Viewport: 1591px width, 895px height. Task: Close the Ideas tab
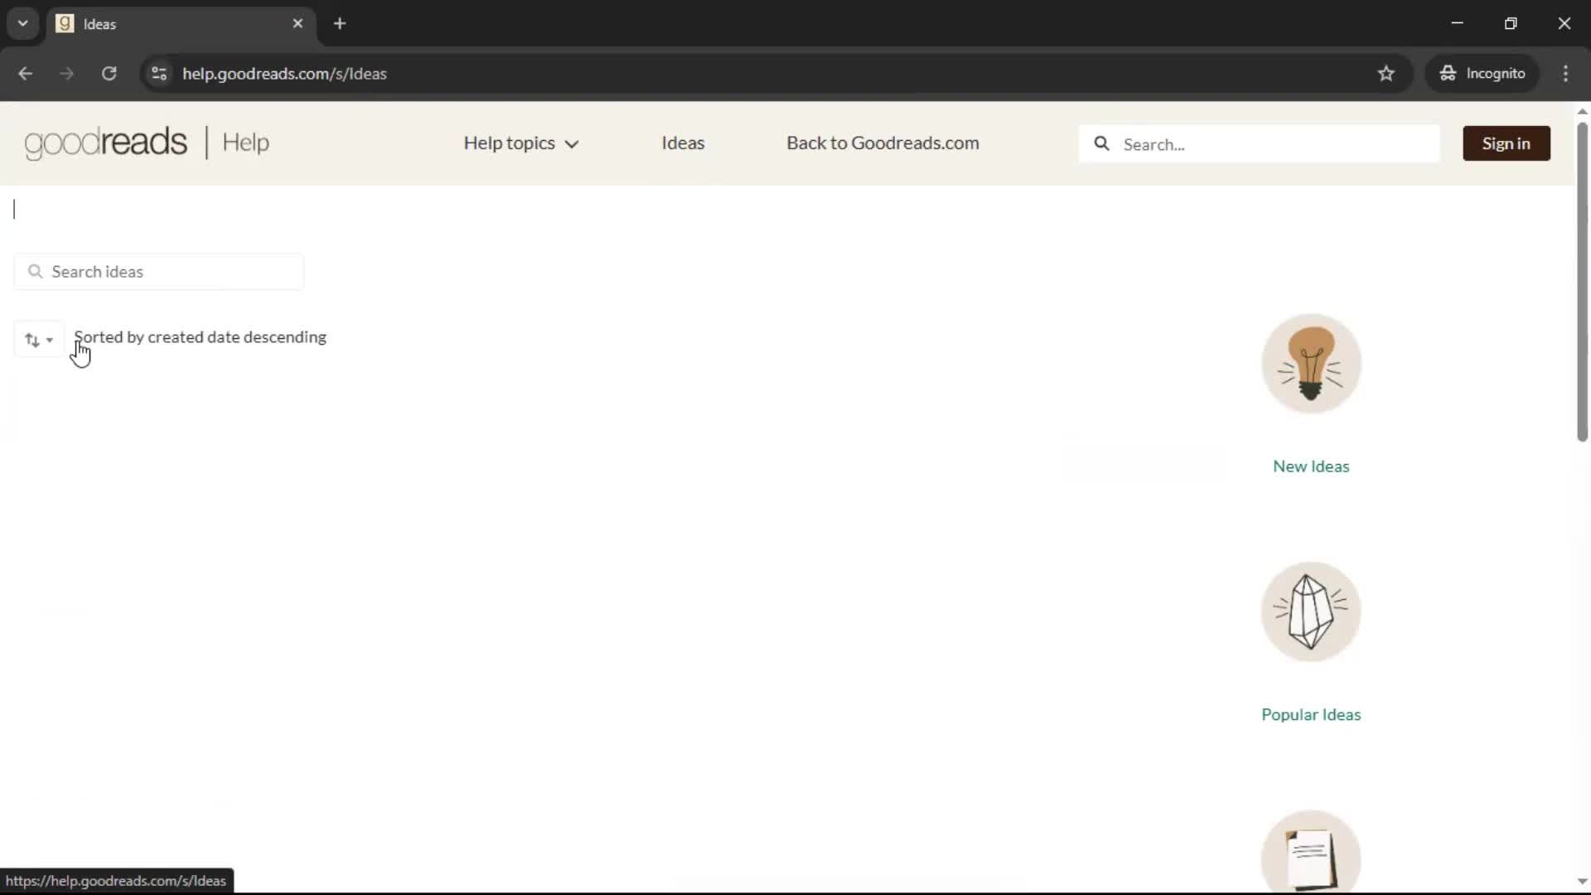pos(297,23)
